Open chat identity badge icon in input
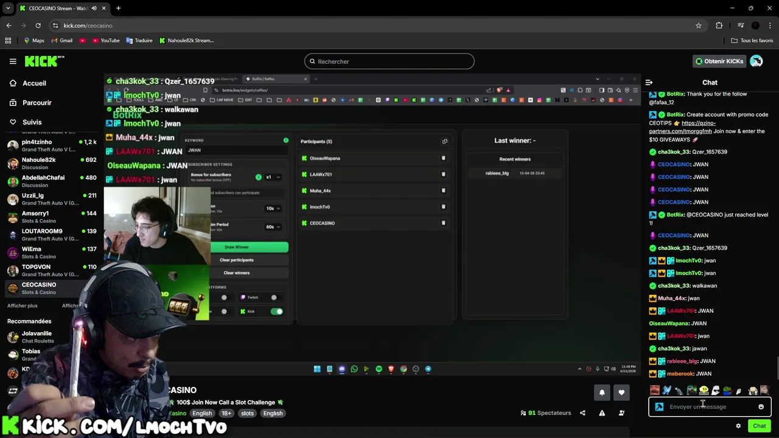This screenshot has width=779, height=438. pos(659,406)
